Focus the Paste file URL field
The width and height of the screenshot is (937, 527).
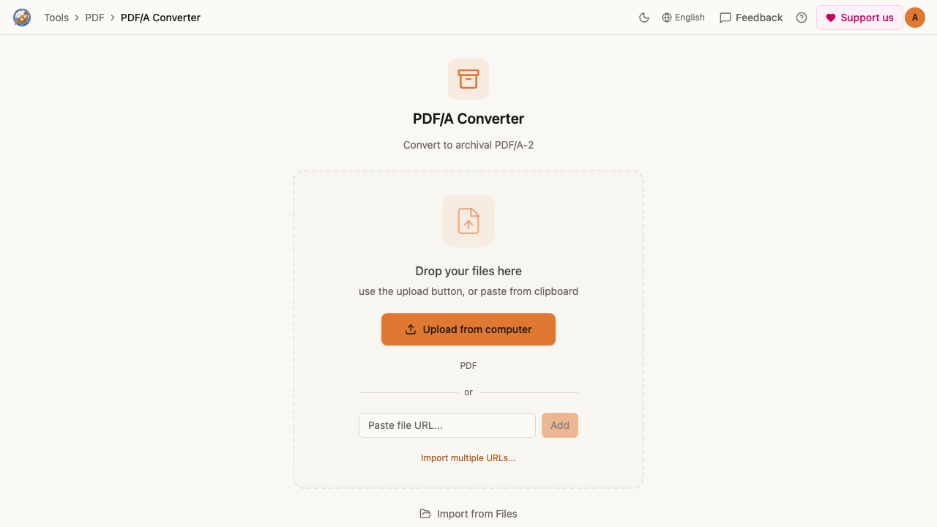447,425
